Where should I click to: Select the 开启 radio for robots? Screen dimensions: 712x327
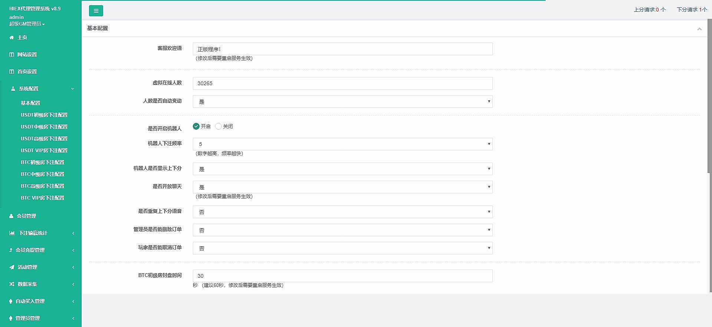tap(196, 126)
